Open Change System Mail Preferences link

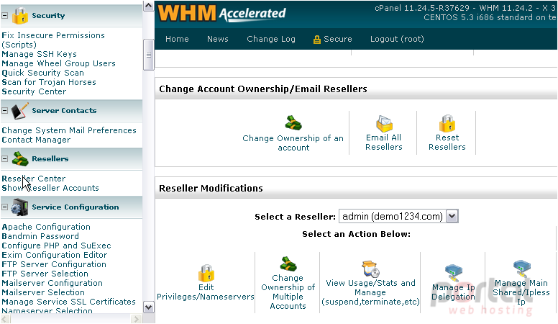click(69, 130)
